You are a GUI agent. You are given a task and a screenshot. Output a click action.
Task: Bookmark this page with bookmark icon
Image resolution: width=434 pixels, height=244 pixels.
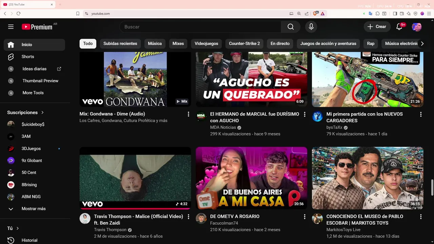(x=78, y=14)
